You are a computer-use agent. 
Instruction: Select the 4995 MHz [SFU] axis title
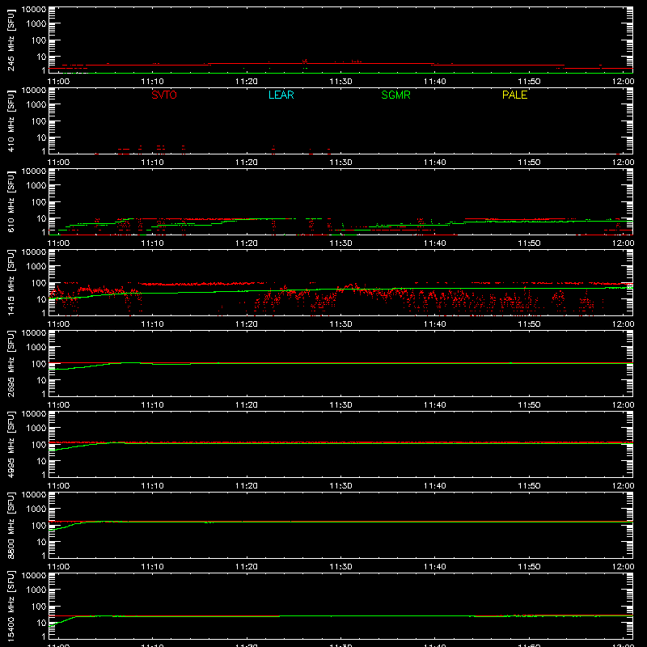pos(11,444)
